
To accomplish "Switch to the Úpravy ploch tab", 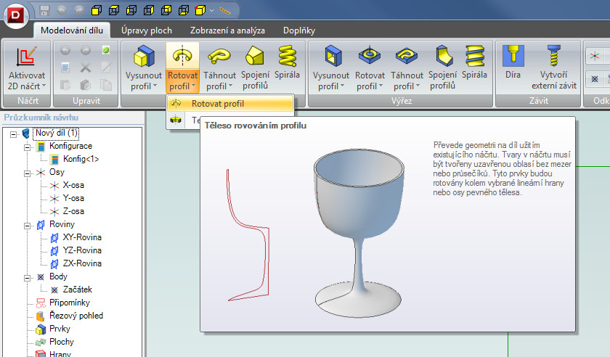I will click(145, 30).
